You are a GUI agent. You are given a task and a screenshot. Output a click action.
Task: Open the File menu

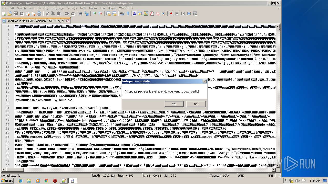click(x=5, y=8)
